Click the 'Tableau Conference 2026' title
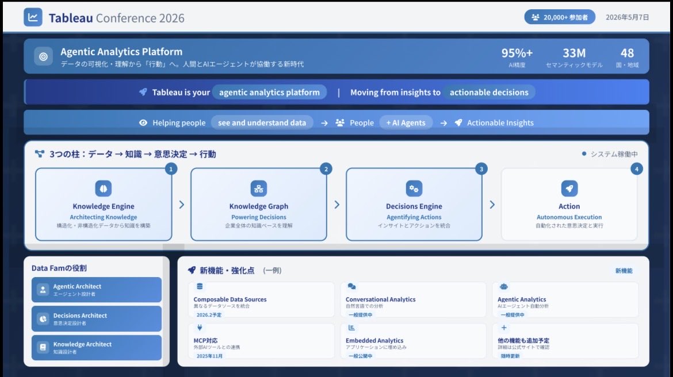Screen dimensions: 673x377 pos(116,18)
